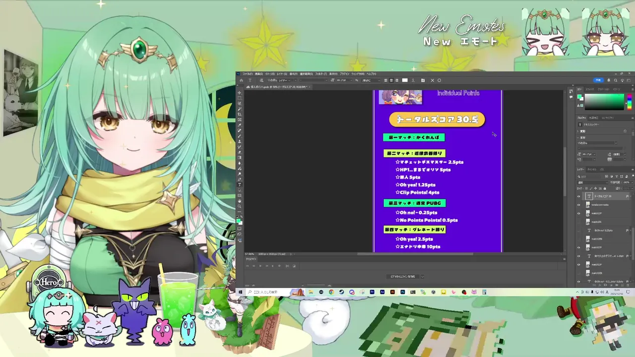Screen dimensions: 635x357
Task: Switch to the 色調補正 tab
Action: [594, 118]
